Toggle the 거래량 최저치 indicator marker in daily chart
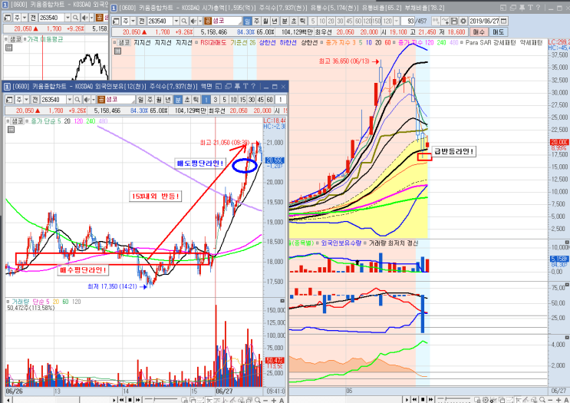Image resolution: width=570 pixels, height=403 pixels. [x=365, y=243]
